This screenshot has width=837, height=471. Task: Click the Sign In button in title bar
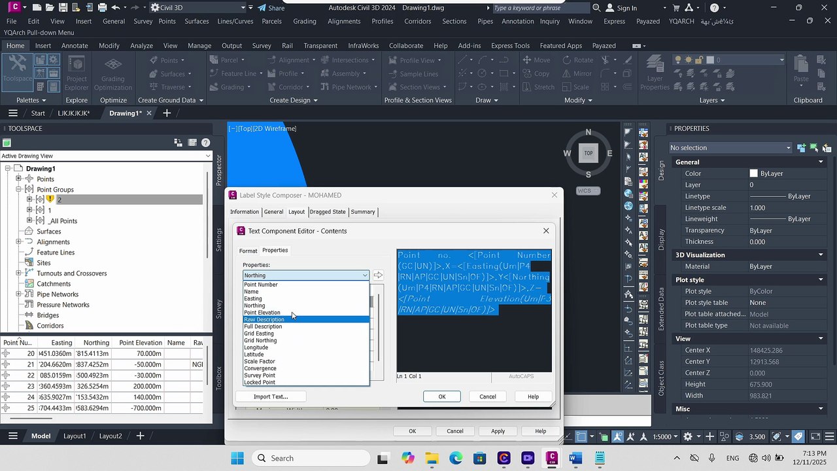[x=621, y=8]
